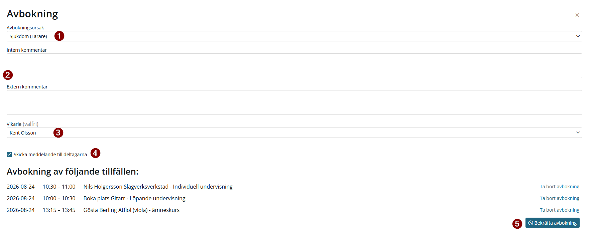The image size is (590, 237).
Task: Remove cancellation for Gösta Berling Atfiol
Action: pyautogui.click(x=559, y=210)
